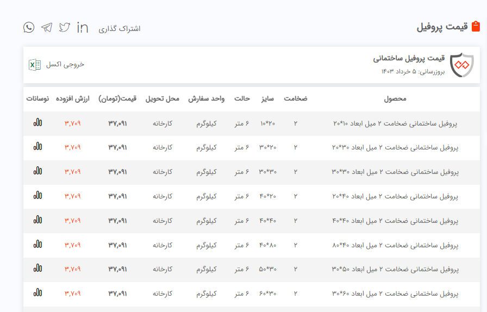Screen dimensions: 487x312
Task: Click the خروجی اکسل export link
Action: point(65,65)
